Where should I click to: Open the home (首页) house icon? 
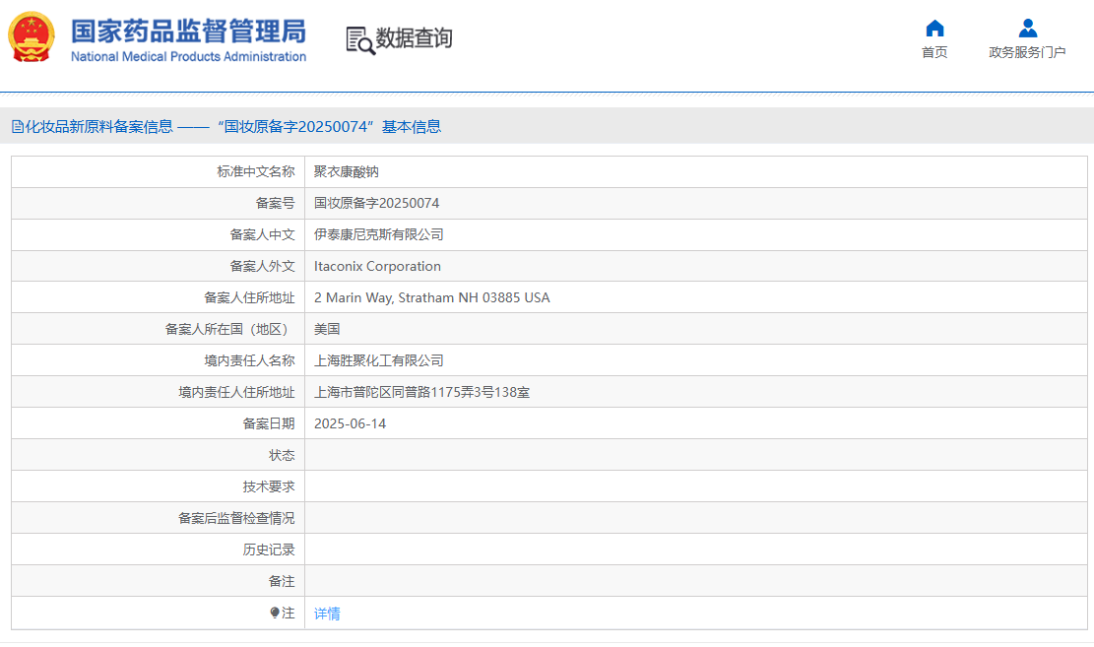tap(934, 29)
